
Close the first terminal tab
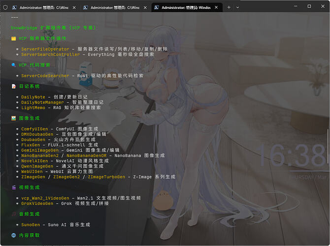tap(74, 7)
